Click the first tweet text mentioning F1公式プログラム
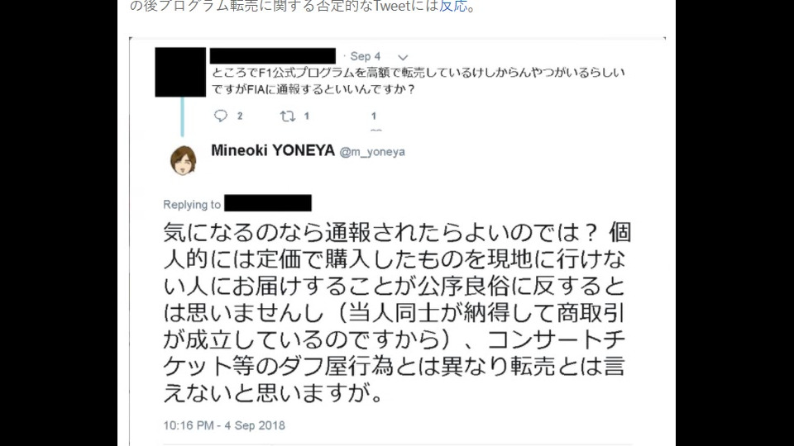This screenshot has width=794, height=446. click(x=419, y=81)
